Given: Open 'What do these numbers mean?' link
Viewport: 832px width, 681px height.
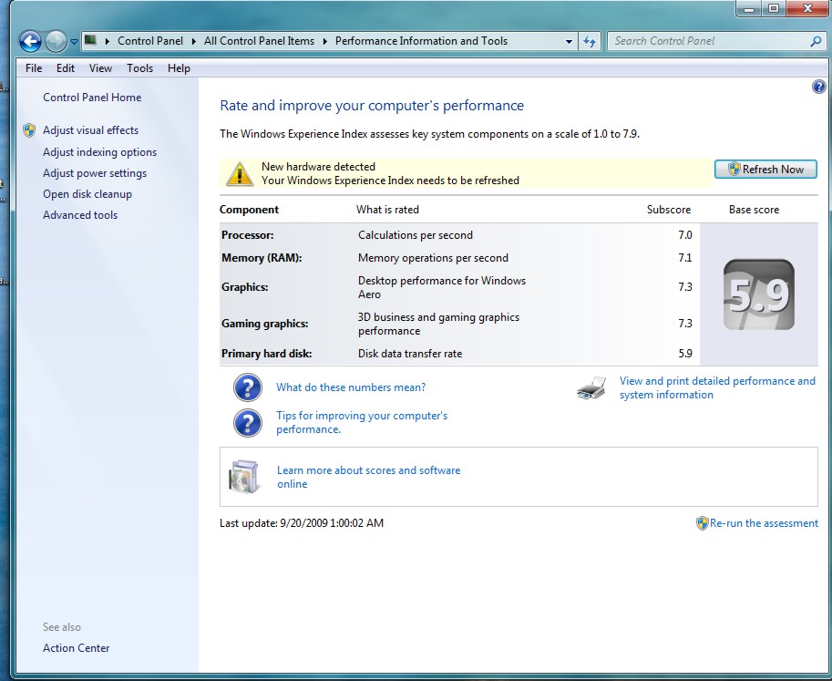Looking at the screenshot, I should [x=351, y=387].
